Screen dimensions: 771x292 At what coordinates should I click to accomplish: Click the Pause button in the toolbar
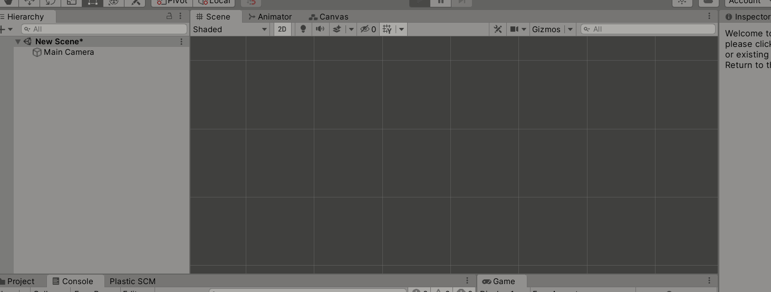click(x=441, y=2)
